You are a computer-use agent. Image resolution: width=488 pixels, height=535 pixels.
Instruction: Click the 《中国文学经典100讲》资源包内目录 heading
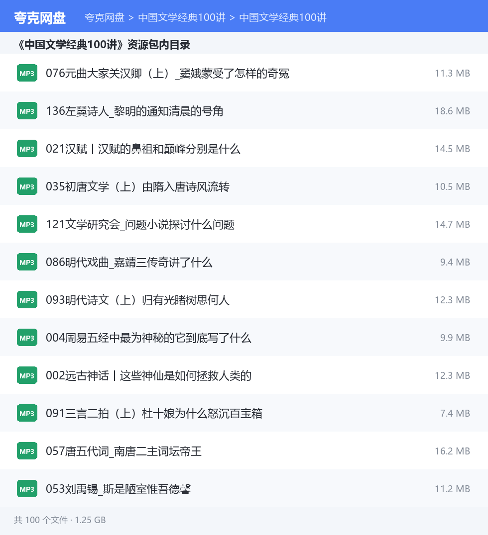click(104, 45)
